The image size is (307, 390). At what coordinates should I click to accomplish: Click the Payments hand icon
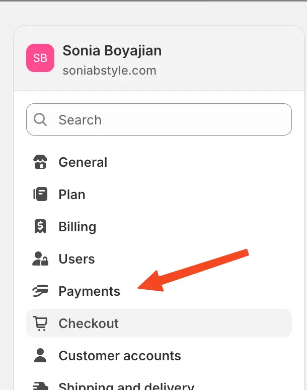40,291
